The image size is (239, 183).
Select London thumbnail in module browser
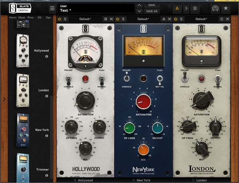pyautogui.click(x=23, y=90)
